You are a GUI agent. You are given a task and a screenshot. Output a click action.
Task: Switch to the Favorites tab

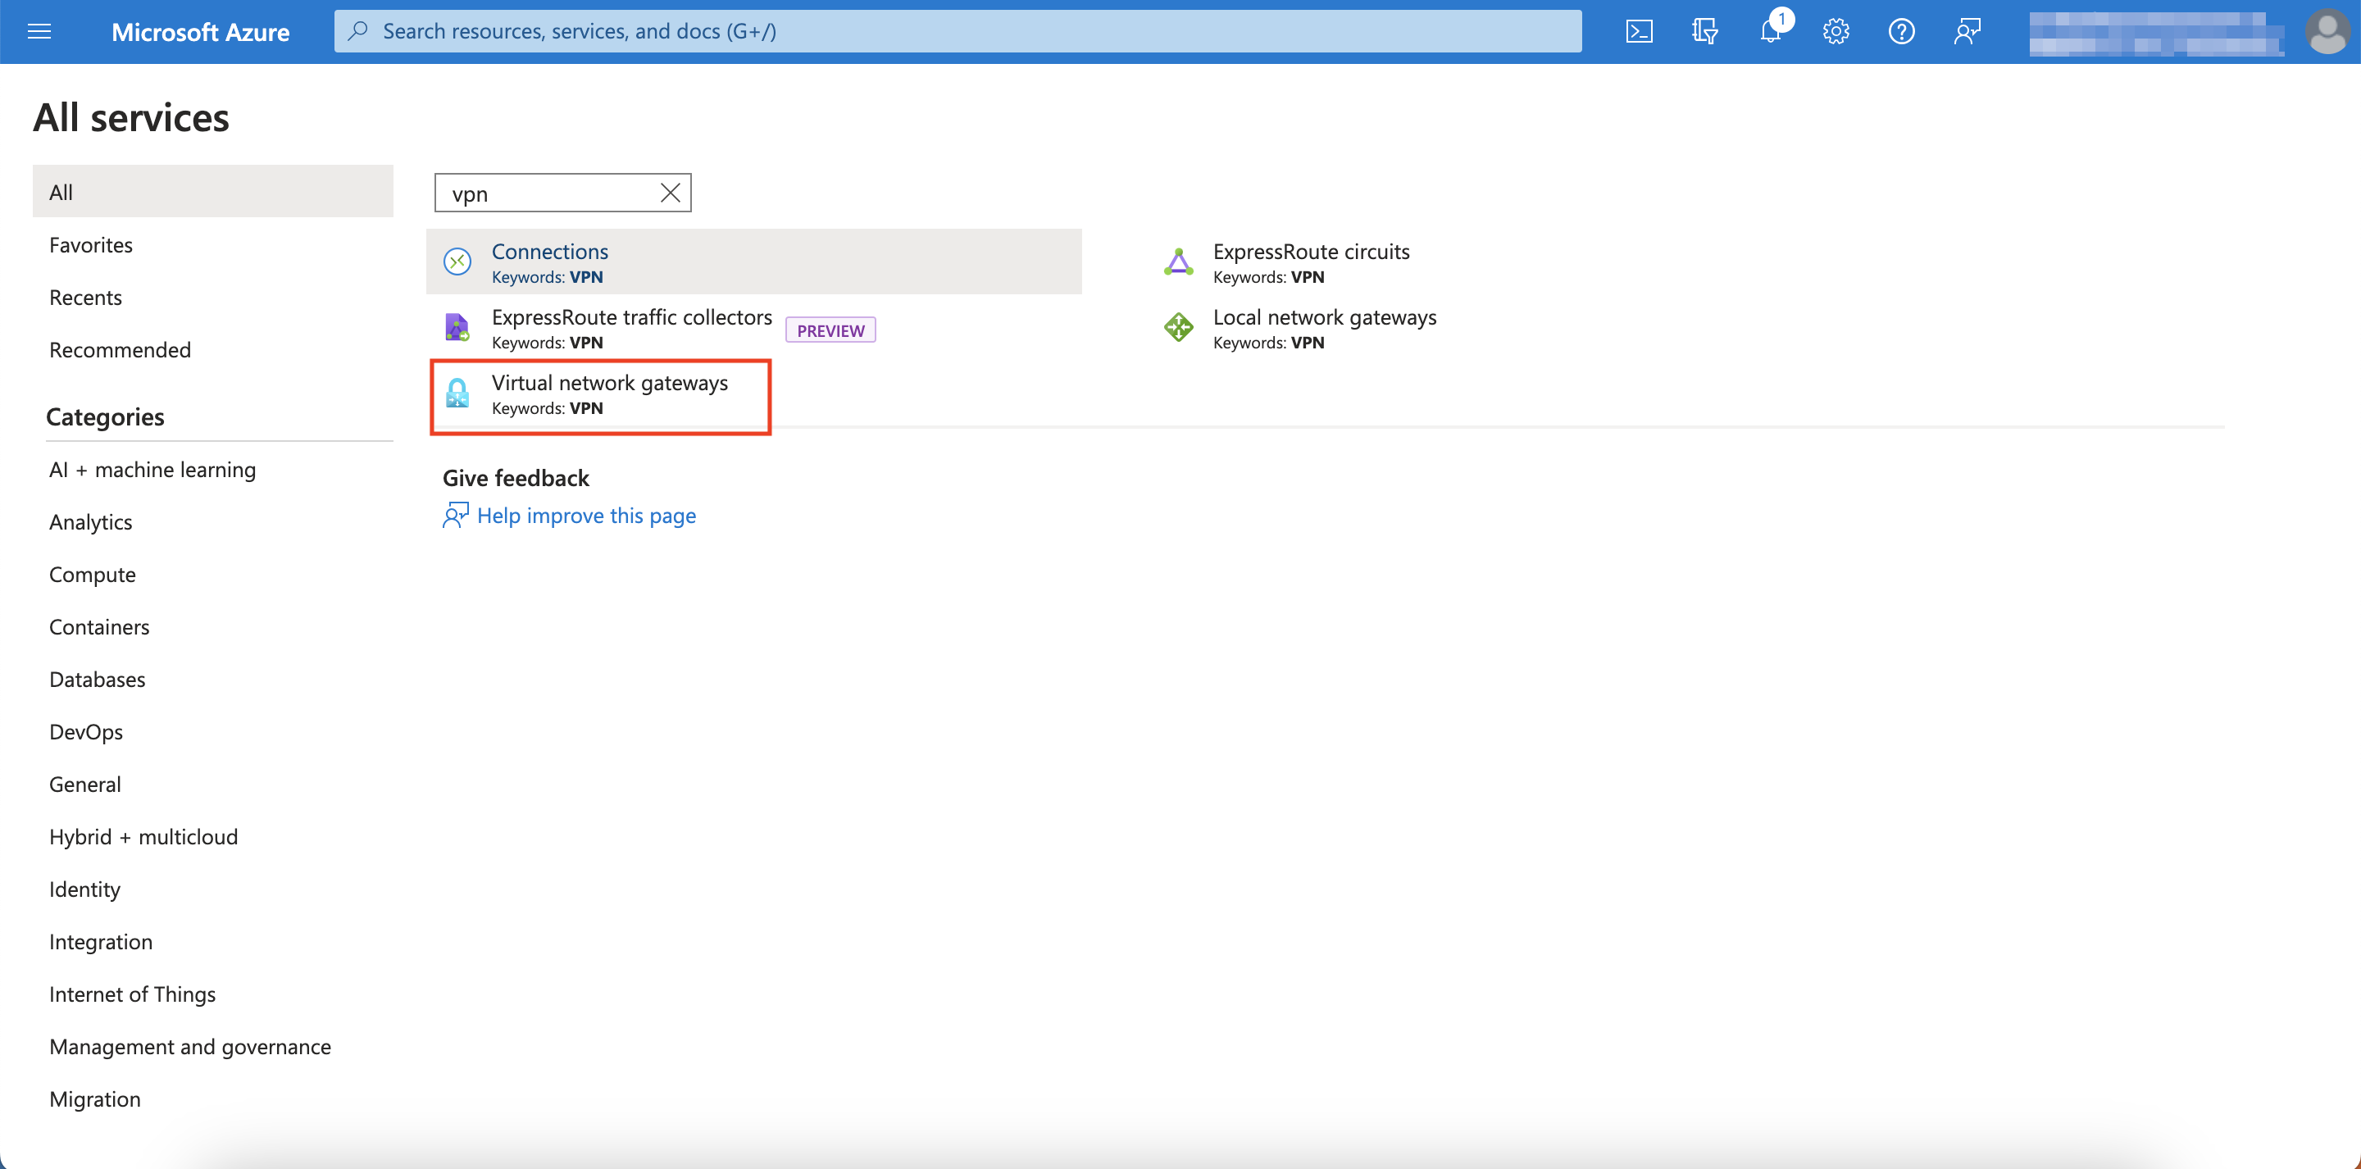(90, 244)
